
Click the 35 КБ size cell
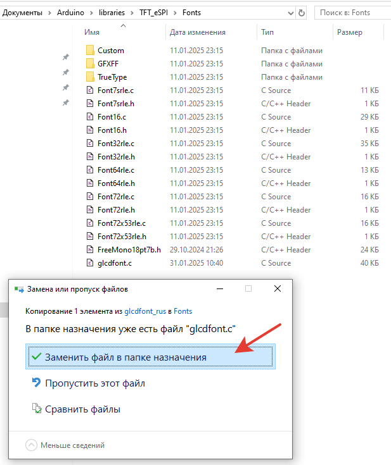369,143
